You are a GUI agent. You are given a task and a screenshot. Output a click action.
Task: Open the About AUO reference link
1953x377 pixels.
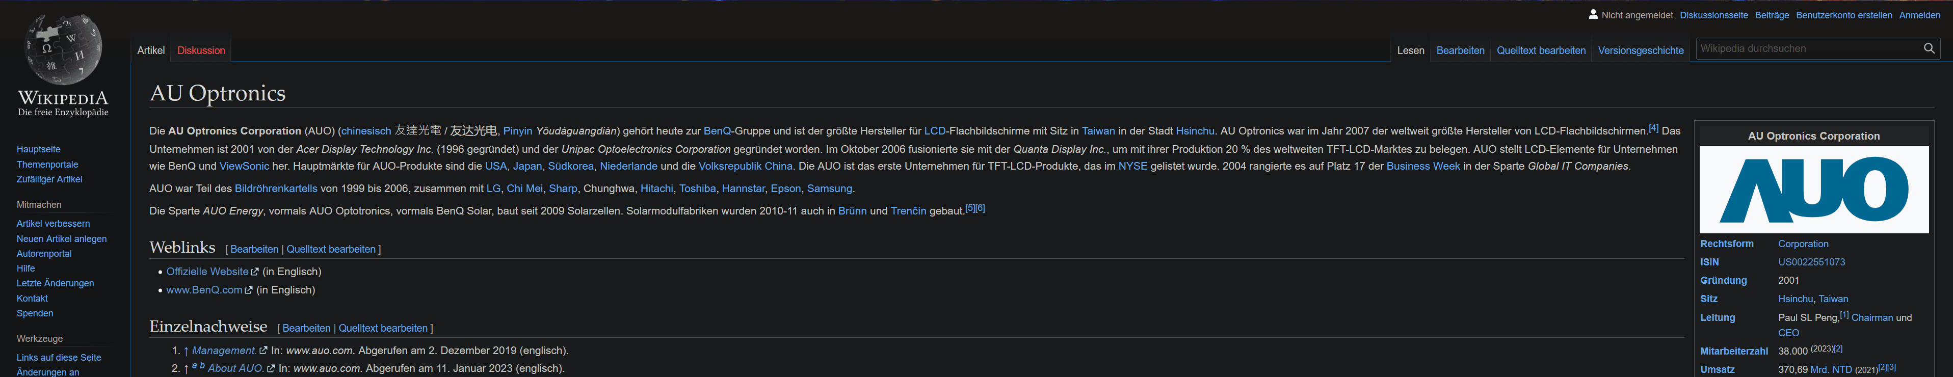tap(241, 369)
